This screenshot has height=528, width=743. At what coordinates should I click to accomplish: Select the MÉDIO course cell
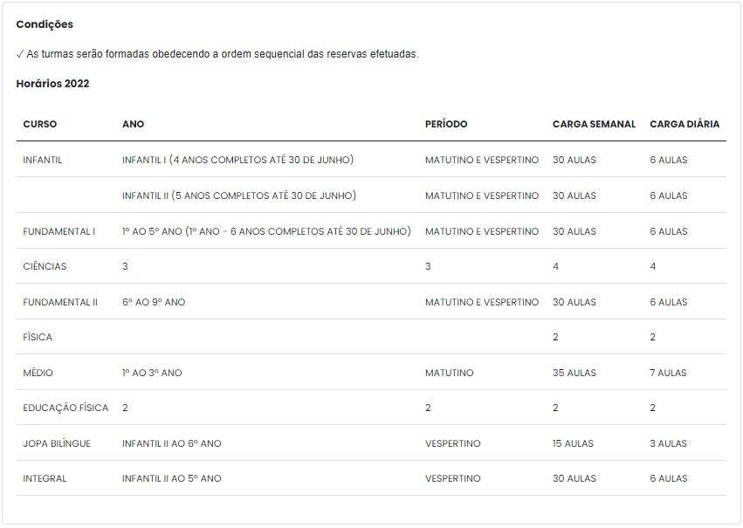coord(38,373)
